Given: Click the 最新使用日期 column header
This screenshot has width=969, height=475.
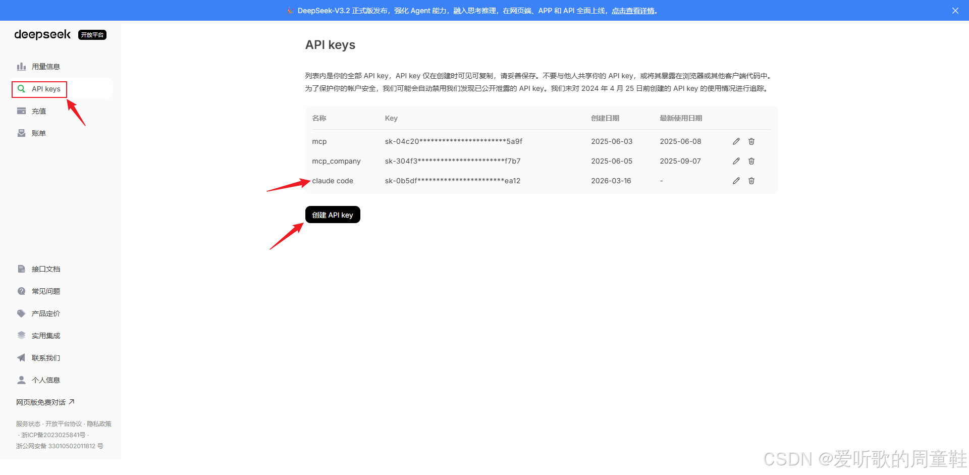Looking at the screenshot, I should click(x=681, y=118).
